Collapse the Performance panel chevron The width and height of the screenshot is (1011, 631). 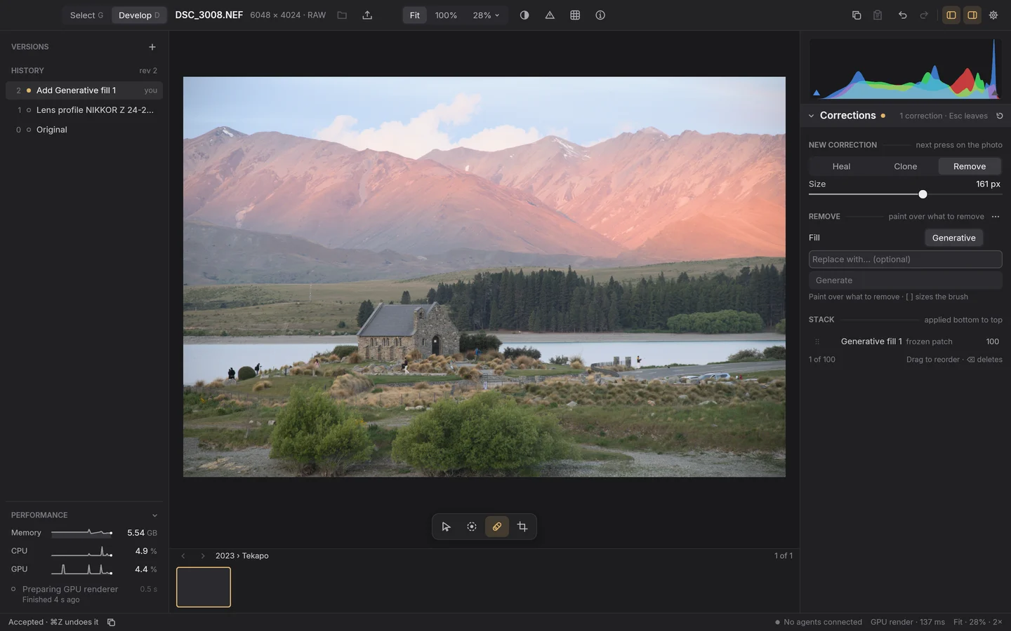point(154,515)
